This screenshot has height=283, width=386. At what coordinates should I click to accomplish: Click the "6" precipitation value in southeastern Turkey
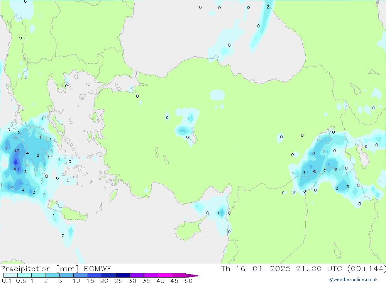click(315, 172)
